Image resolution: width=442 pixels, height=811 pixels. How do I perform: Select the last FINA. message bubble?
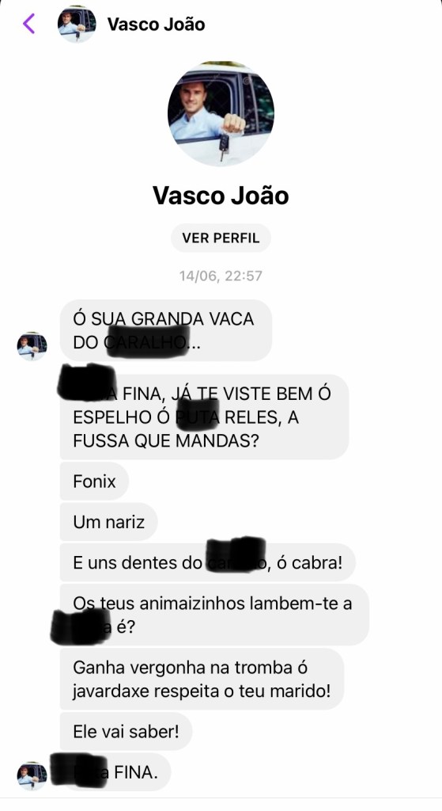point(115,772)
